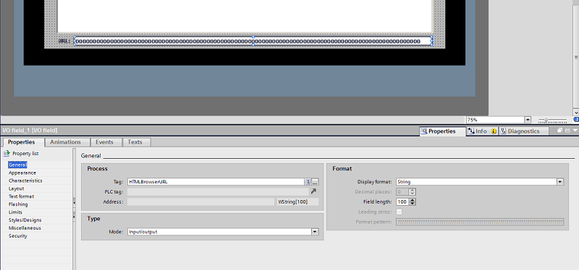Toggle the Leading zeros checkbox
The height and width of the screenshot is (270, 579).
point(399,212)
